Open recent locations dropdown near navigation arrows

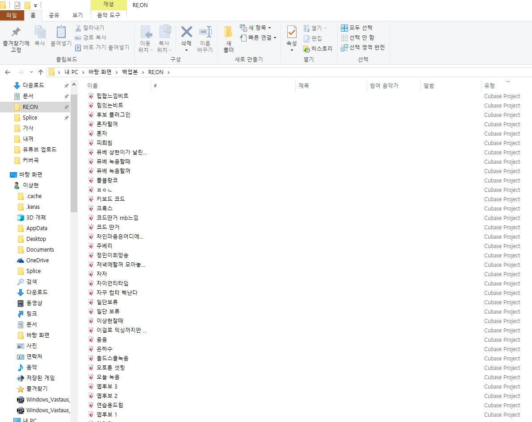pos(32,72)
